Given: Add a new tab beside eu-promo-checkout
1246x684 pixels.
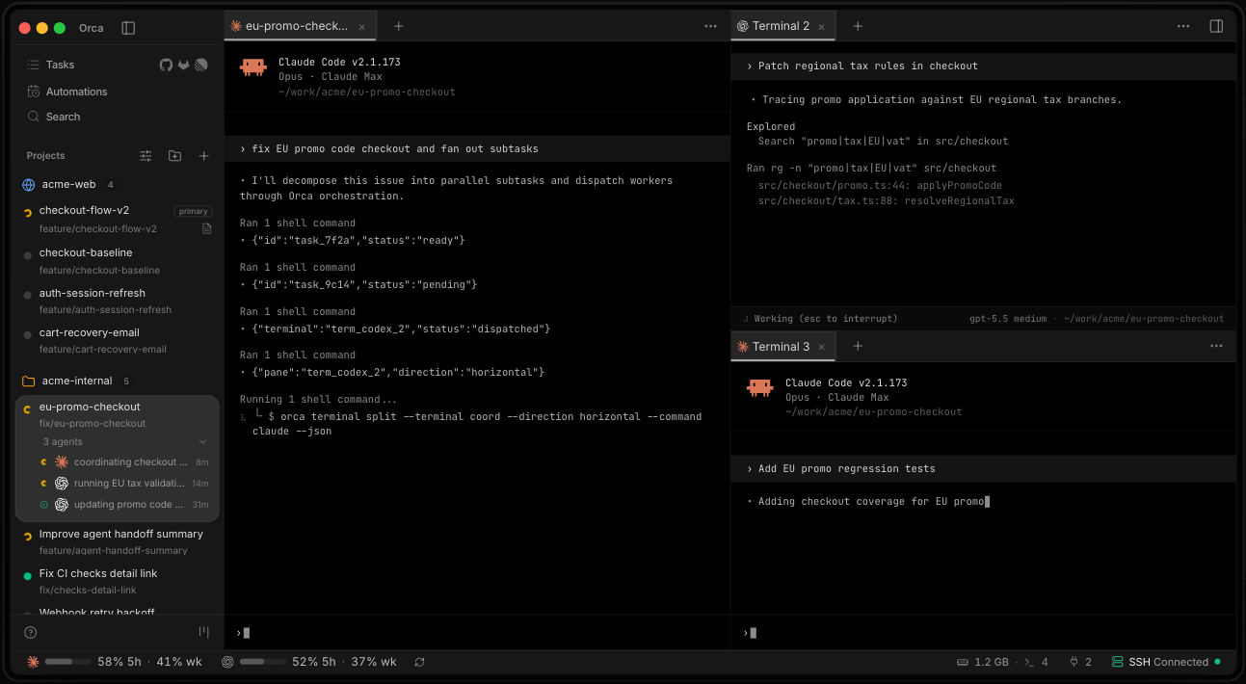Looking at the screenshot, I should click(398, 26).
